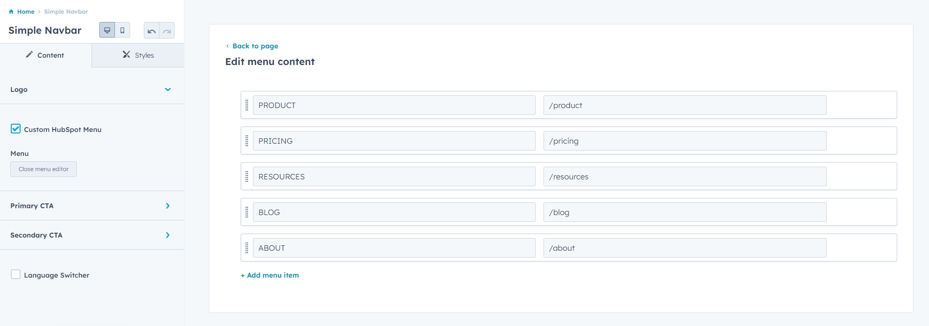
Task: Click drag handle for PRODUCT row
Action: (x=247, y=105)
